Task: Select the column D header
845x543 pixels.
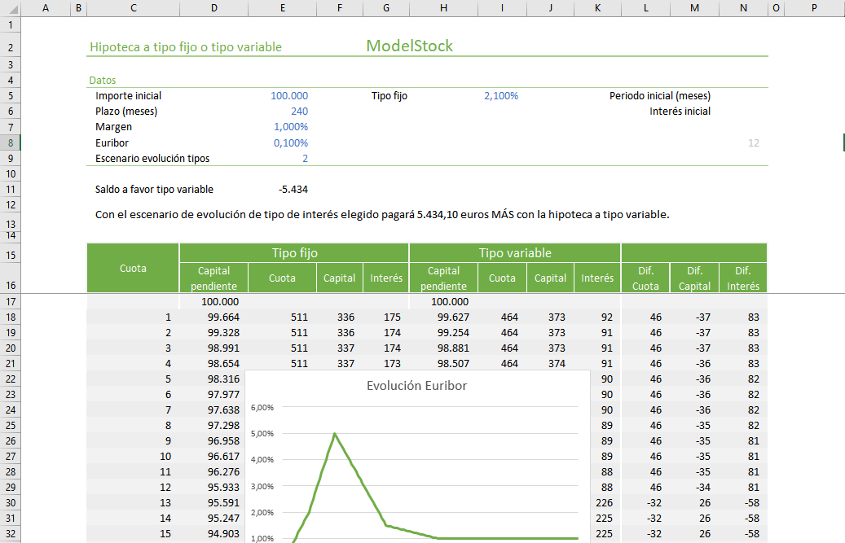Action: [x=213, y=7]
